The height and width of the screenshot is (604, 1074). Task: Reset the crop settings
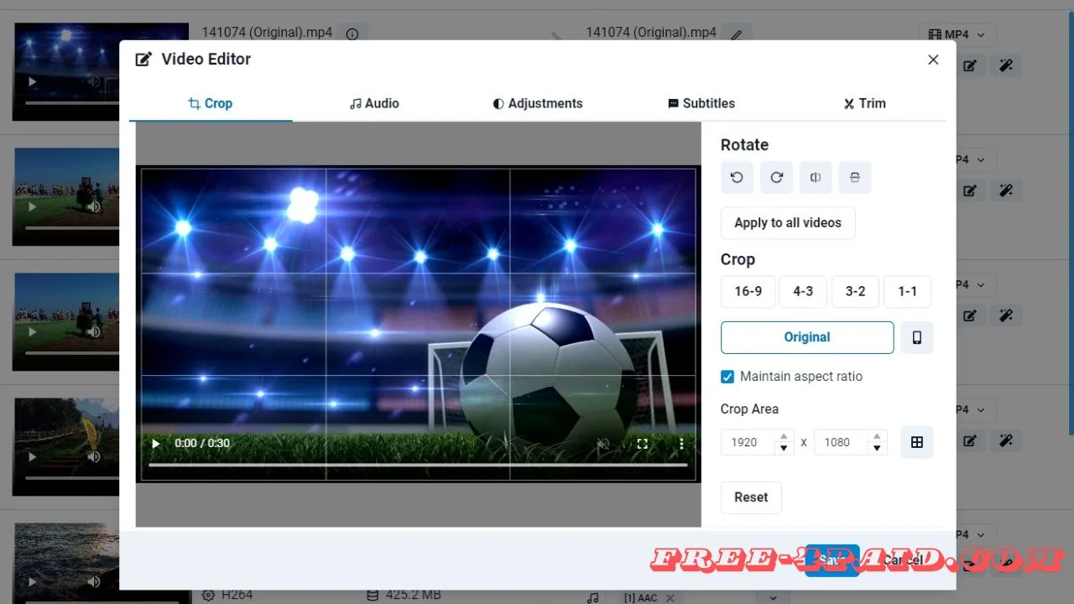pyautogui.click(x=751, y=497)
